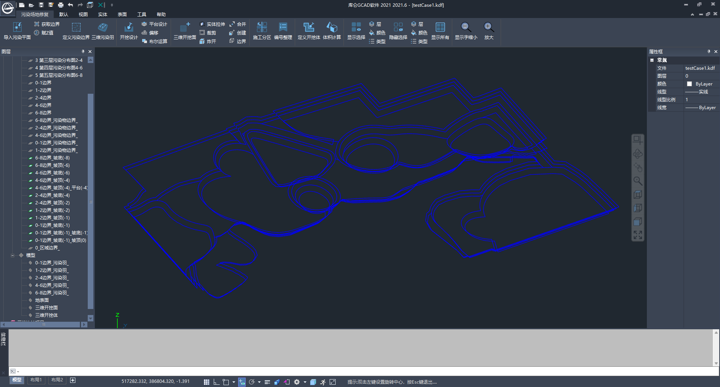Click the command line input field
The width and height of the screenshot is (720, 387).
click(x=364, y=371)
